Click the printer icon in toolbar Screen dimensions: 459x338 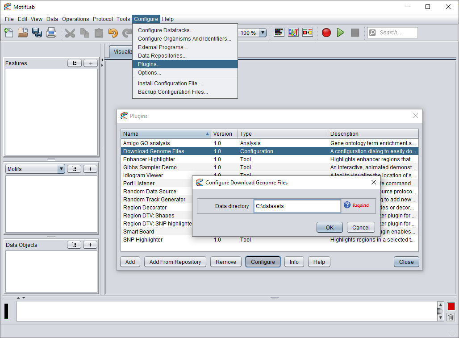[x=51, y=33]
